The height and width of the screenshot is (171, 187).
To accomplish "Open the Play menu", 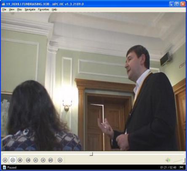I will 19,10.
